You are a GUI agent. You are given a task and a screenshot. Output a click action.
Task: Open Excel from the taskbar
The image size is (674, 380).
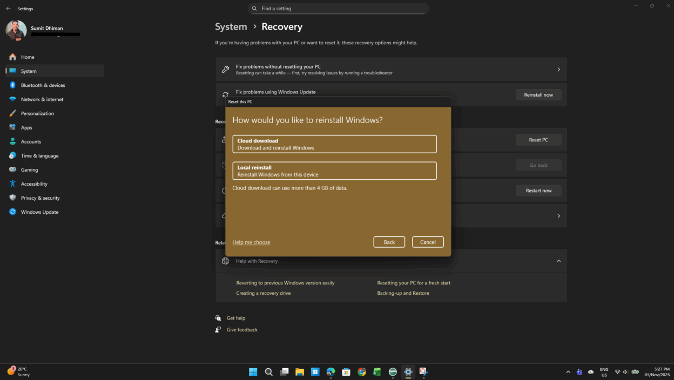point(377,372)
